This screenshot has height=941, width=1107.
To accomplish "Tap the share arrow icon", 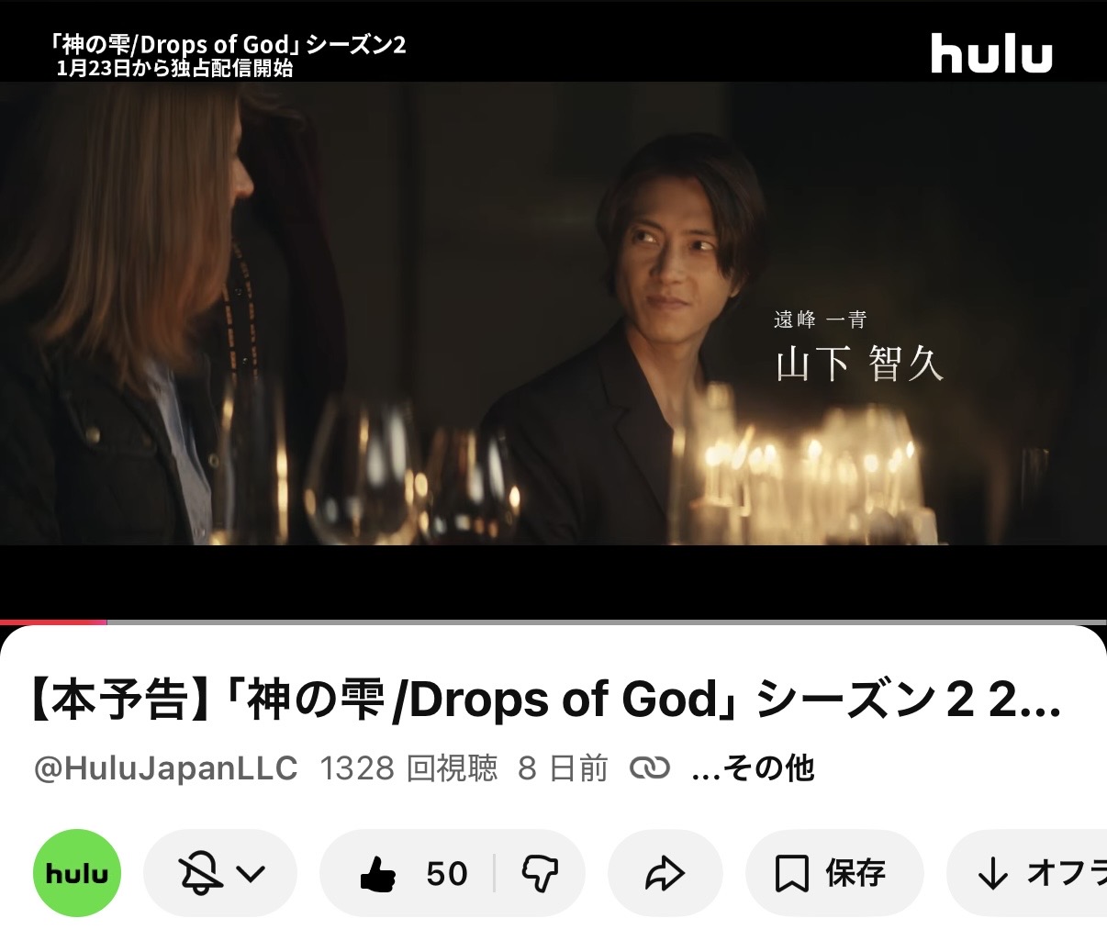I will coord(665,873).
